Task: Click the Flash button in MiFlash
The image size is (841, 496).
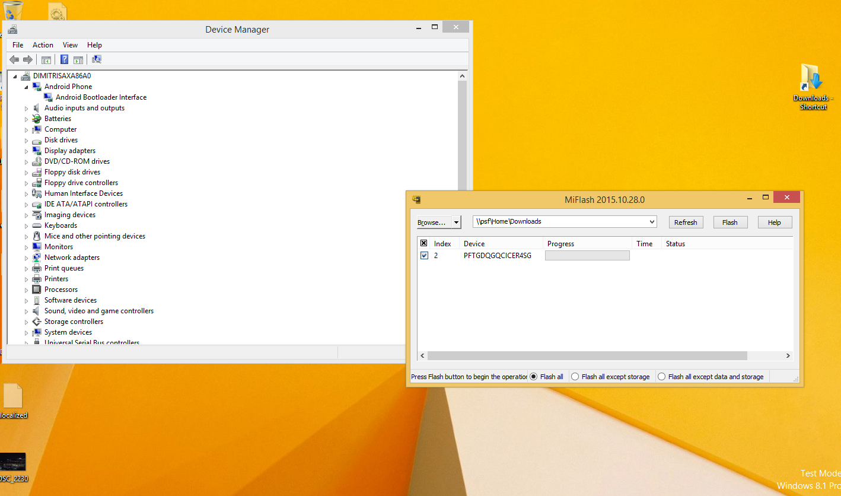Action: click(x=729, y=222)
